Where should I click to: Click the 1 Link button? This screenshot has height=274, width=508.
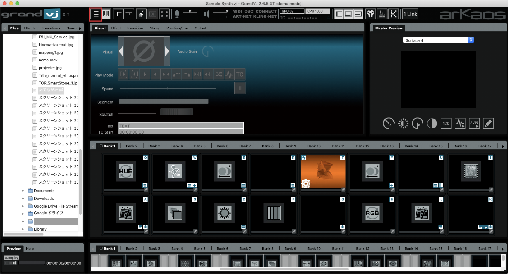(x=410, y=14)
